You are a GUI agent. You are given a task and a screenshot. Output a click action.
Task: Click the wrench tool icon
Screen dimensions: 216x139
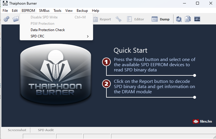[x=119, y=19]
